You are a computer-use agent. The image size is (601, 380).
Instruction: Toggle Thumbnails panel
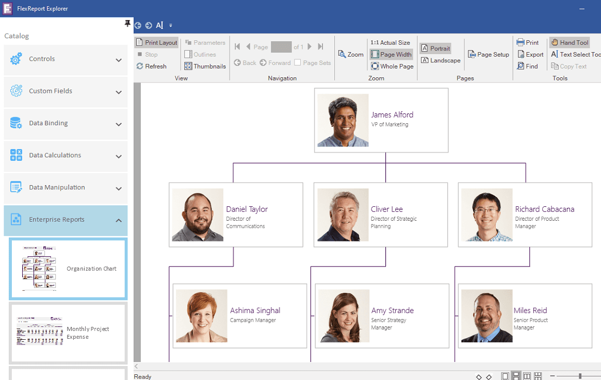point(205,67)
